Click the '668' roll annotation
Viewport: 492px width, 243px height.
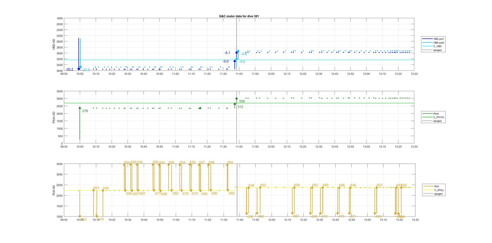[212, 162]
